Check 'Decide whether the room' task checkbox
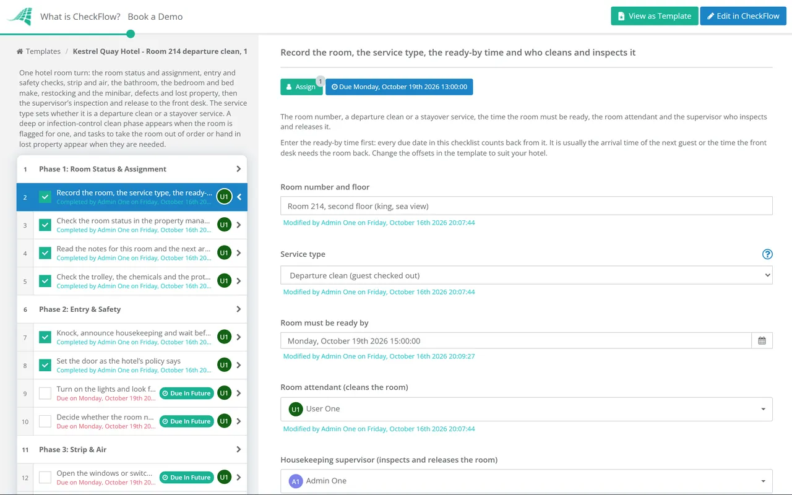Viewport: 792px width, 495px height. pos(45,421)
